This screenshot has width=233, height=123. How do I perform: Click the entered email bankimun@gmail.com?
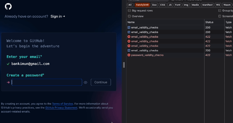coord(30,64)
